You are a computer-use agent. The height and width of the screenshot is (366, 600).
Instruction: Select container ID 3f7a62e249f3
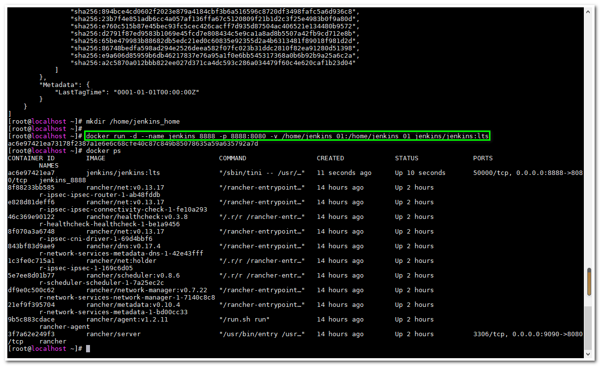pyautogui.click(x=31, y=334)
